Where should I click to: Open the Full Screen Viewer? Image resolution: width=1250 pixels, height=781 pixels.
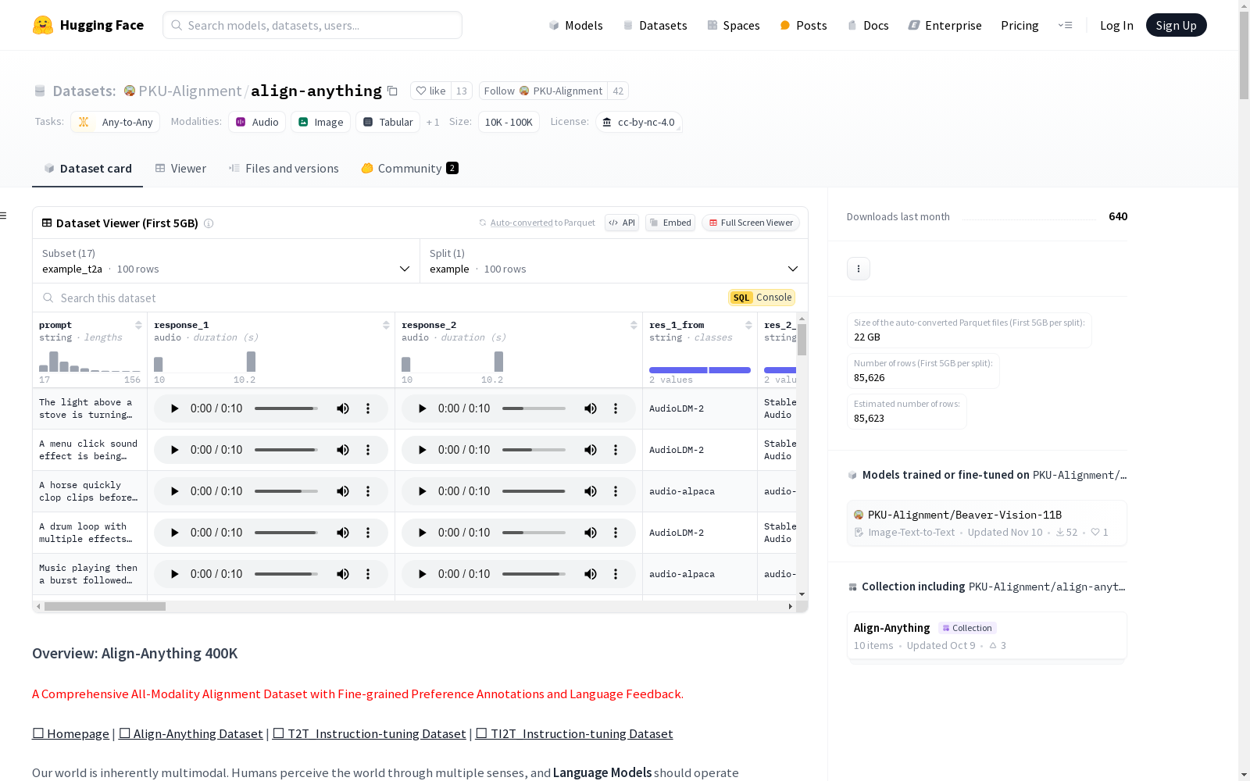click(x=751, y=223)
